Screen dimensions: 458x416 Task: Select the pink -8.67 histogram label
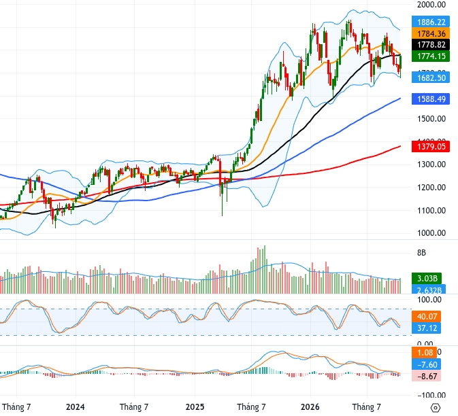coord(426,376)
